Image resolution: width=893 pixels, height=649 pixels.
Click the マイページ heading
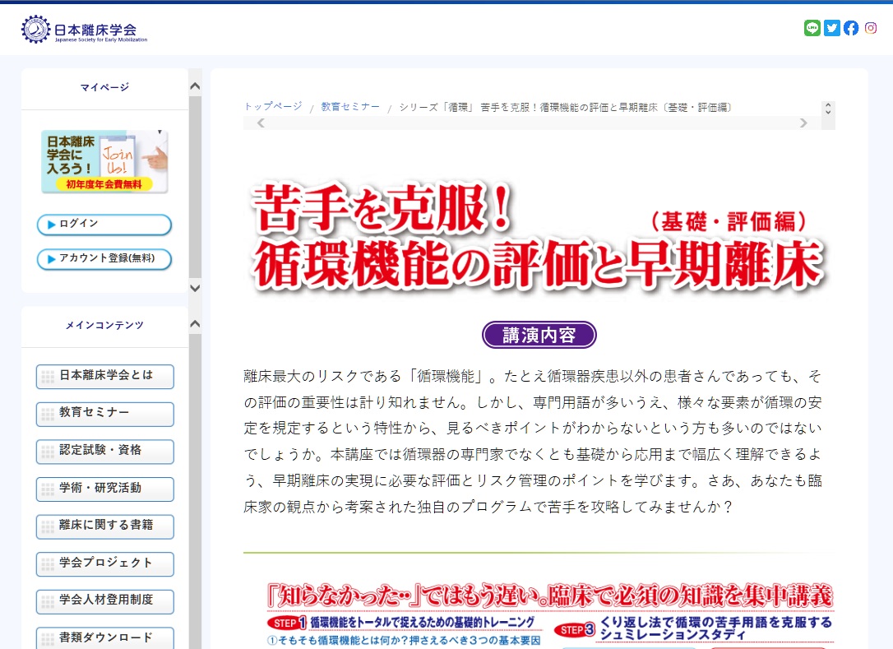[x=104, y=87]
